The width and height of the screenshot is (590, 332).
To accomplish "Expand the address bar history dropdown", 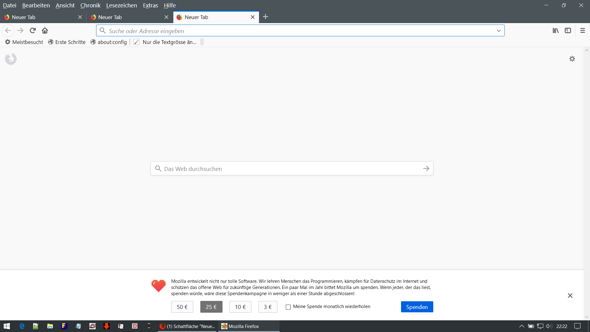I will 498,31.
